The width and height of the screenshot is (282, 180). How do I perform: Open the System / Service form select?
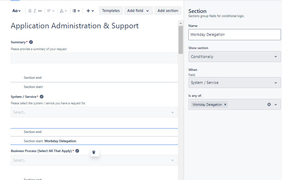[x=94, y=112]
